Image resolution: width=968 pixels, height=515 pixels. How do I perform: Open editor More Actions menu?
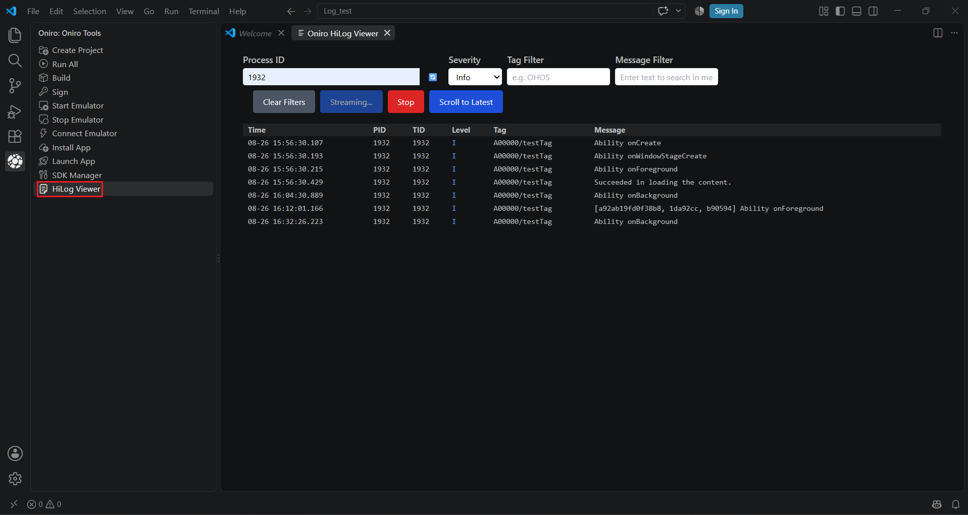[x=954, y=33]
